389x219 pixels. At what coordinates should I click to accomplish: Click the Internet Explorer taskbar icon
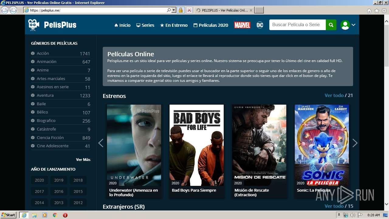[24, 215]
